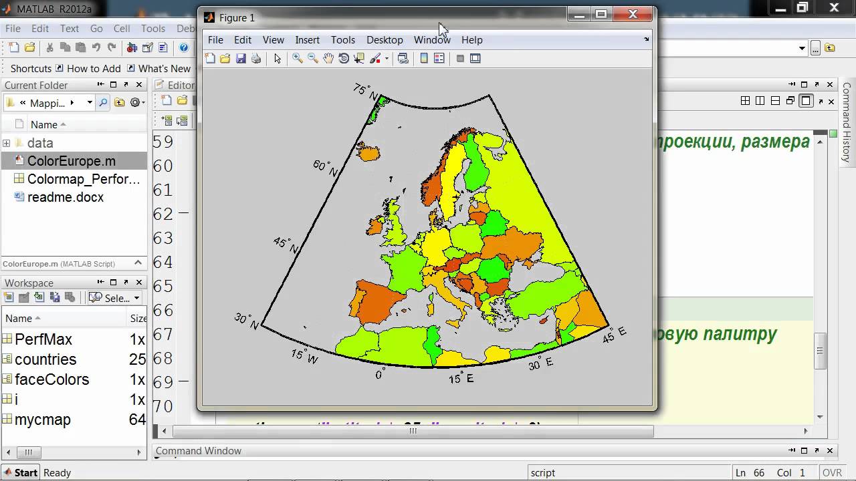
Task: Insert a legend using the toolbar icon
Action: [x=439, y=59]
